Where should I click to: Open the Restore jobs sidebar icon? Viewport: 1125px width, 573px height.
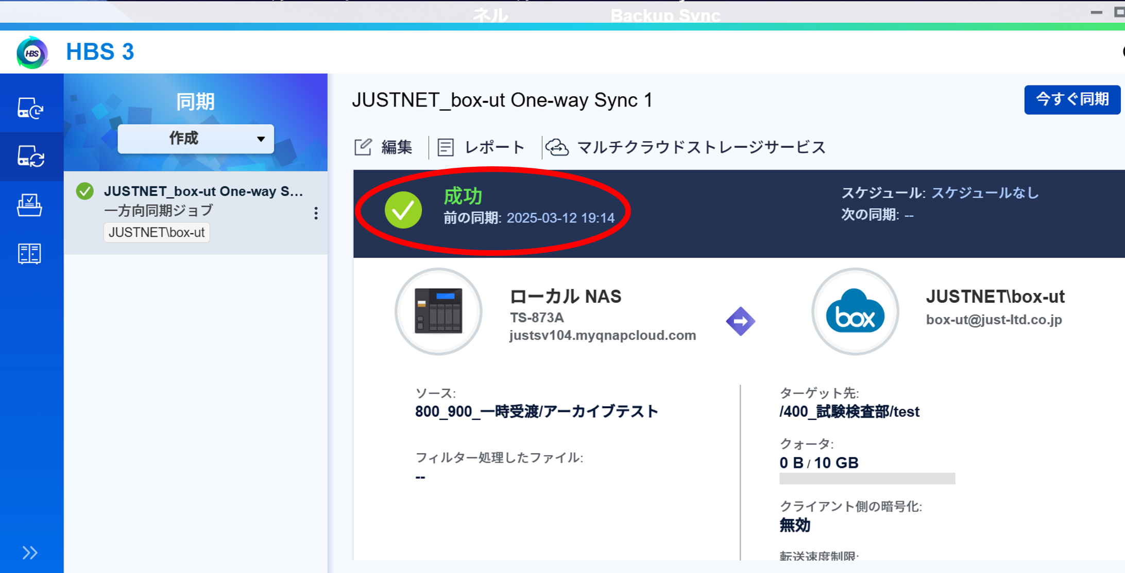pyautogui.click(x=30, y=205)
